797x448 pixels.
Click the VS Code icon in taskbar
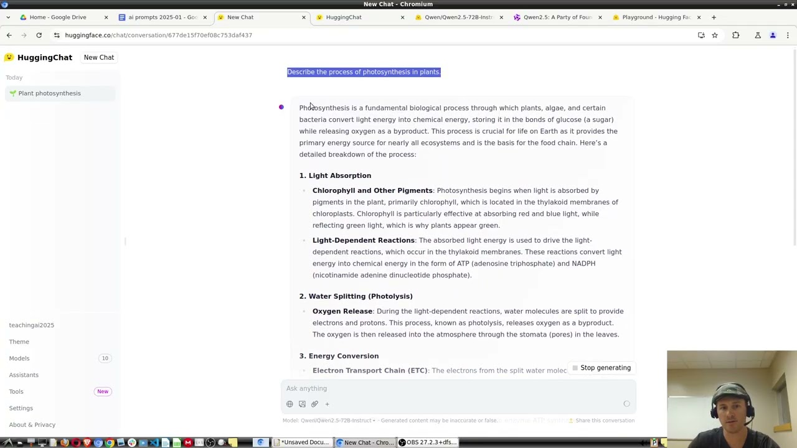[x=154, y=442]
